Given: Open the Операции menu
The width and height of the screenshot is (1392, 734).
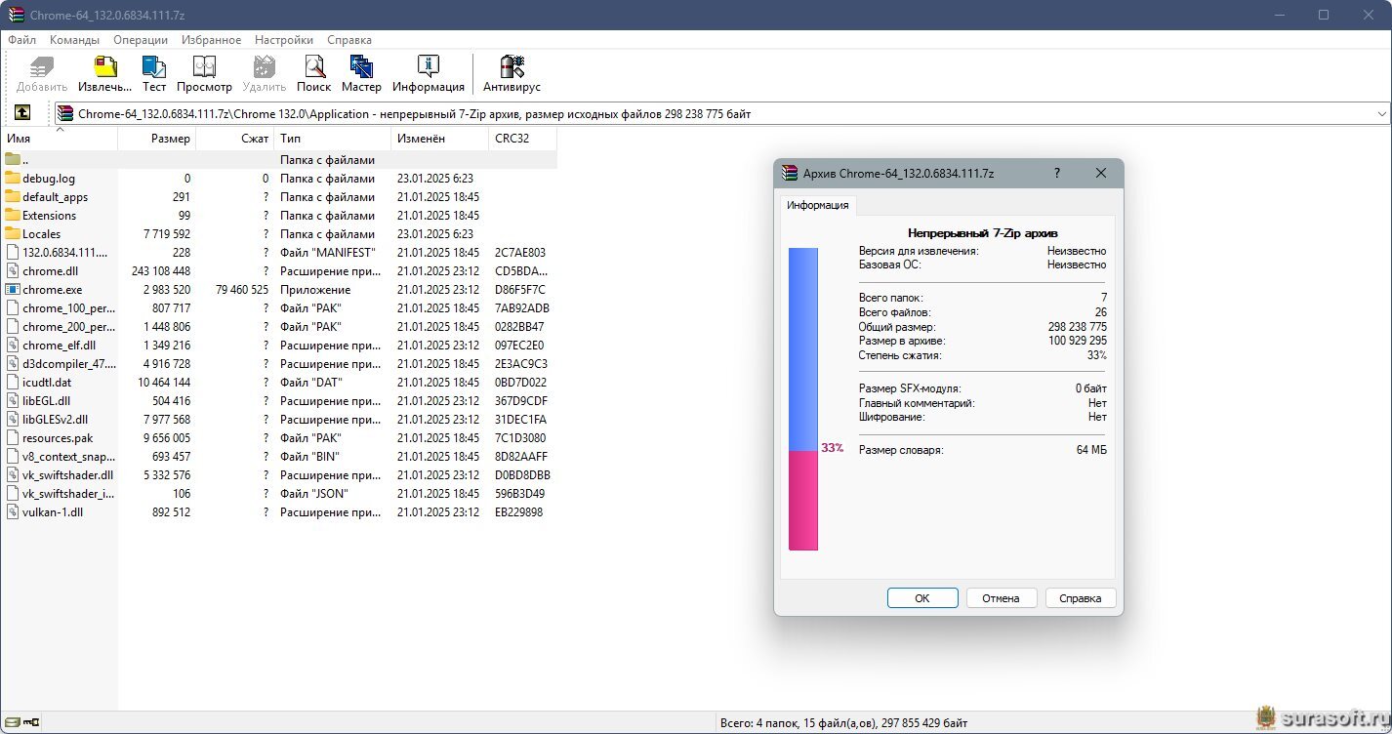Looking at the screenshot, I should 141,40.
